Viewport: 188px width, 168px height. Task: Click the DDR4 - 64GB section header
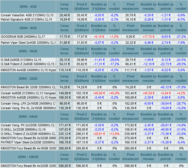(28, 117)
